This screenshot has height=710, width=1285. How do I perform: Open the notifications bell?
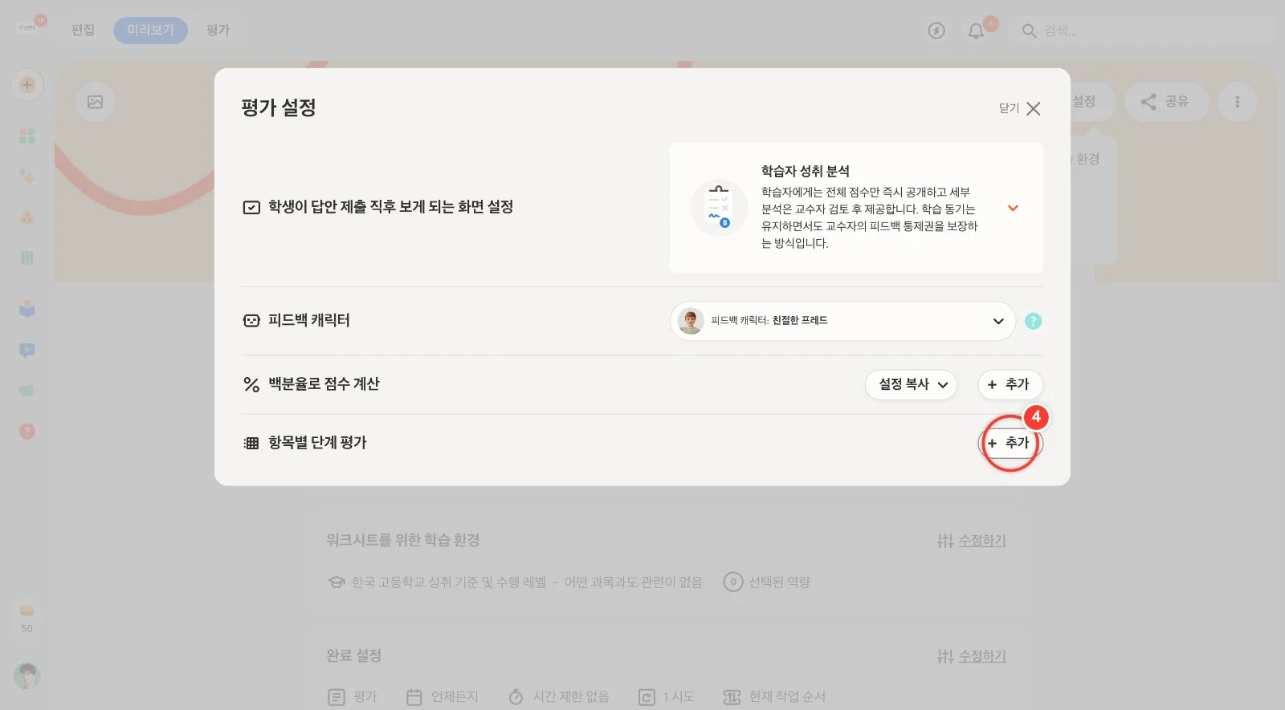[x=976, y=30]
